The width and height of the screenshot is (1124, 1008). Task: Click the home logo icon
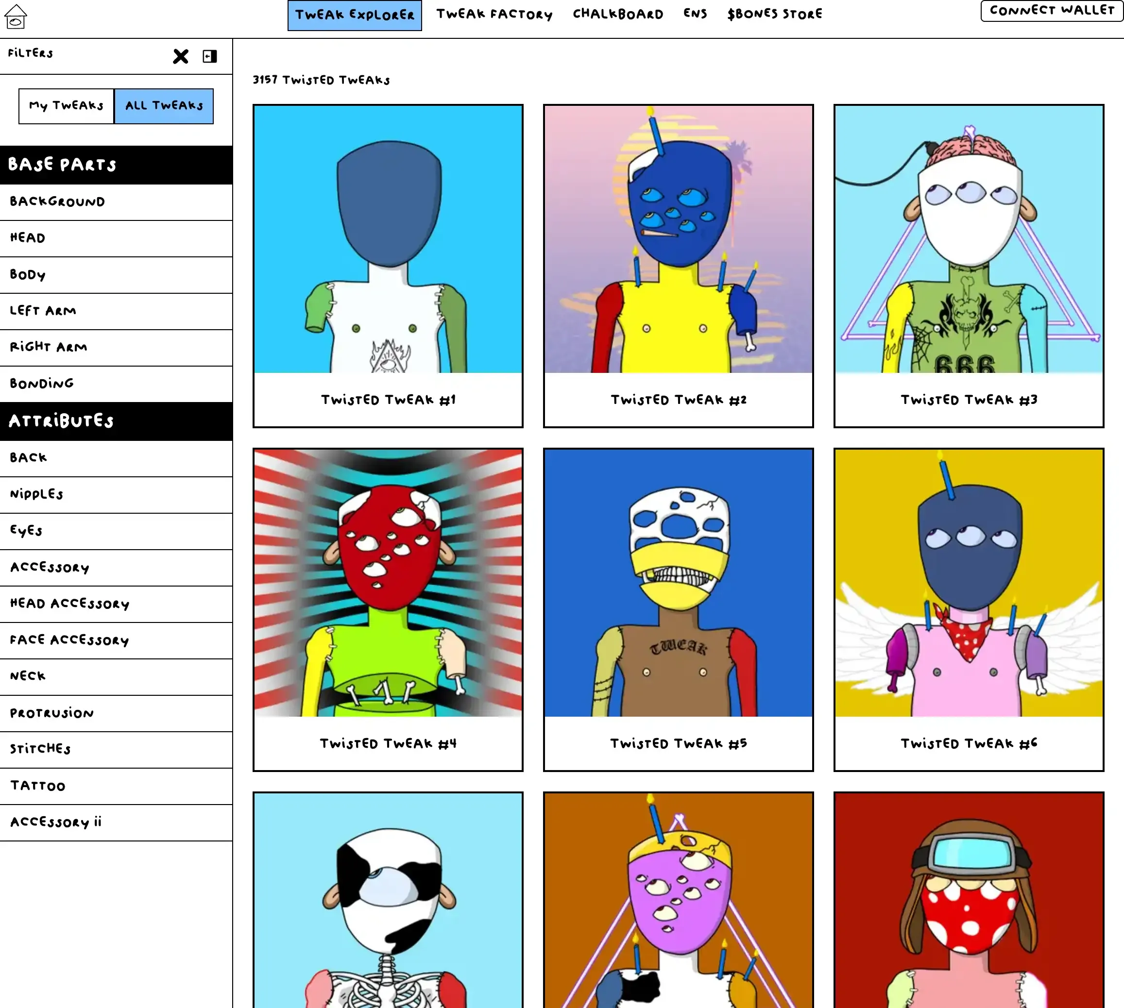pyautogui.click(x=16, y=16)
